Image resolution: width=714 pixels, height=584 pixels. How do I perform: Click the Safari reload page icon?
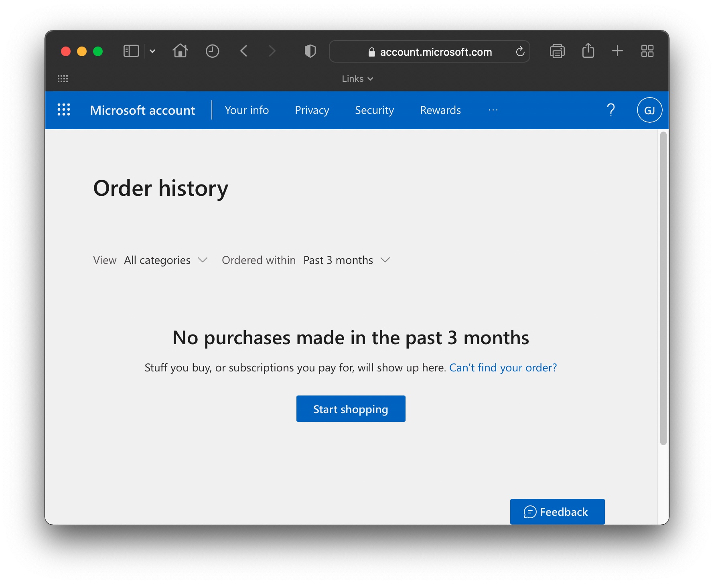(520, 51)
